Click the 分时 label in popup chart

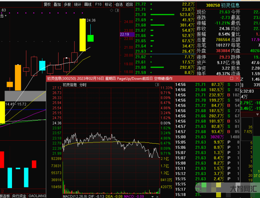pos(83,85)
